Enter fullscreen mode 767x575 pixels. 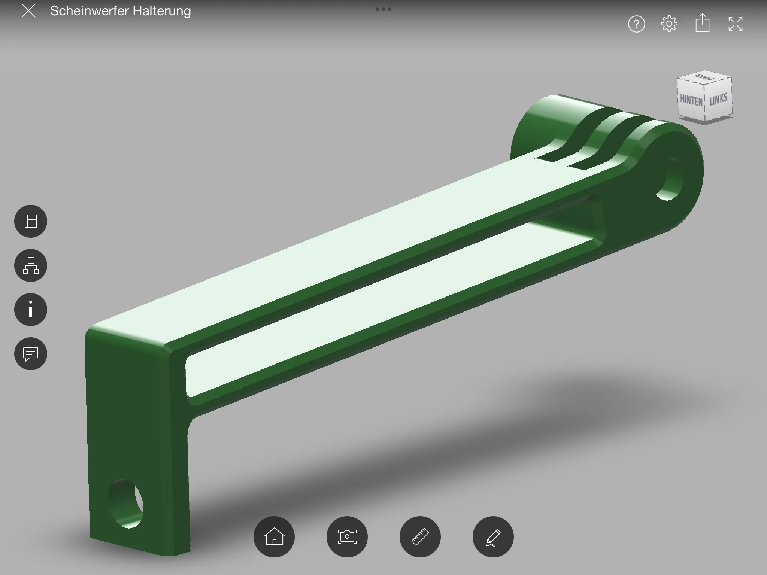click(735, 24)
